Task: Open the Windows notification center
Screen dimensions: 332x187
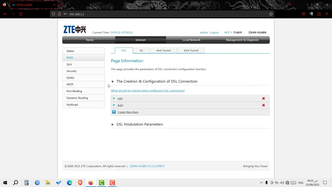Action: (325, 183)
